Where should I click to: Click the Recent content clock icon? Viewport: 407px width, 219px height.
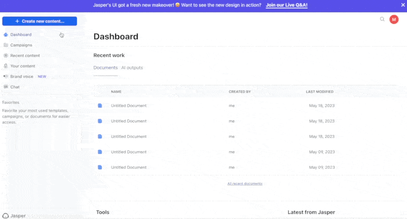click(x=6, y=56)
